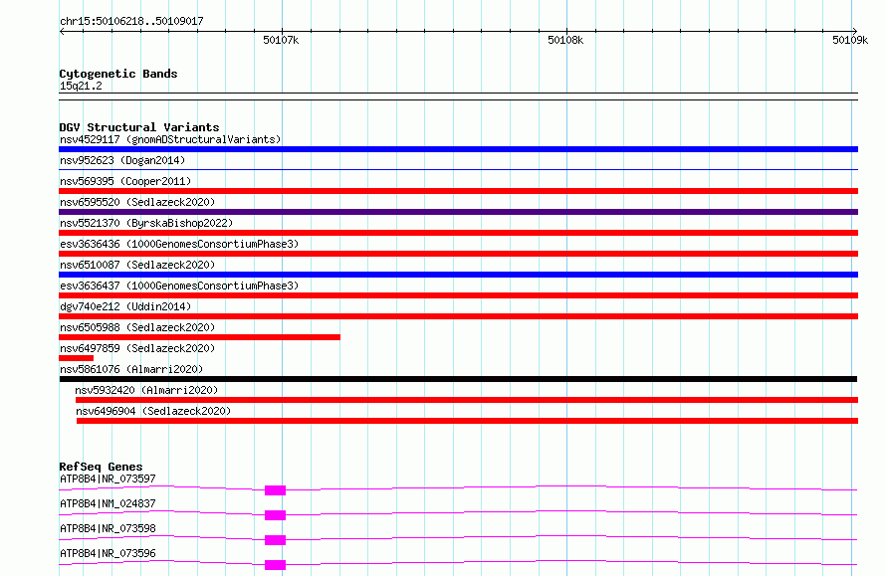Click the red nsv5521370 variant bar
Viewport: 886px width, 576px height.
point(458,233)
